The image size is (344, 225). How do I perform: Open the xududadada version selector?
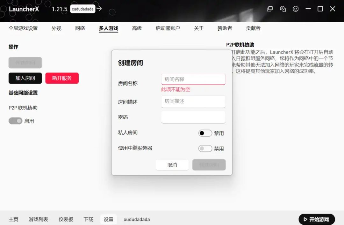pyautogui.click(x=82, y=9)
